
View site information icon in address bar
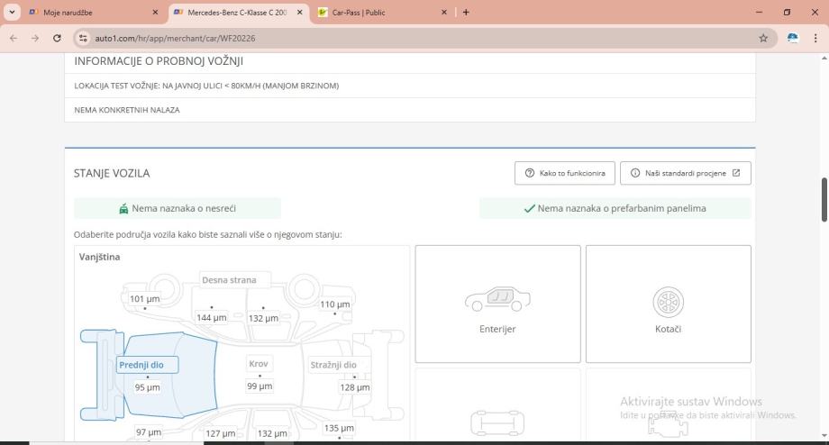pos(83,38)
